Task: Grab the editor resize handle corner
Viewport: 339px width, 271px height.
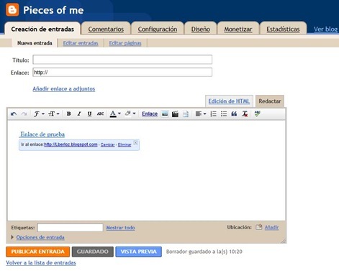Action: click(x=284, y=241)
